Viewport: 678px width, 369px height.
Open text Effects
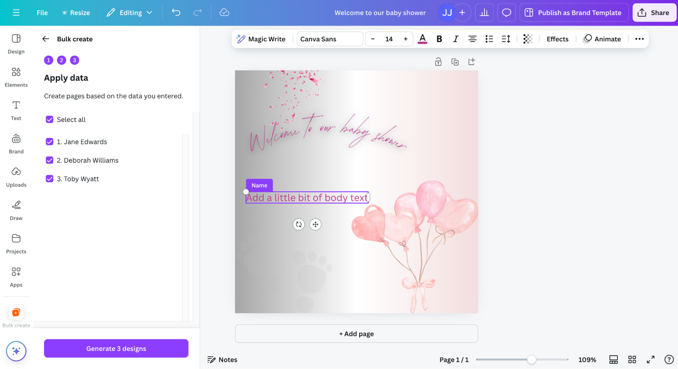click(557, 39)
